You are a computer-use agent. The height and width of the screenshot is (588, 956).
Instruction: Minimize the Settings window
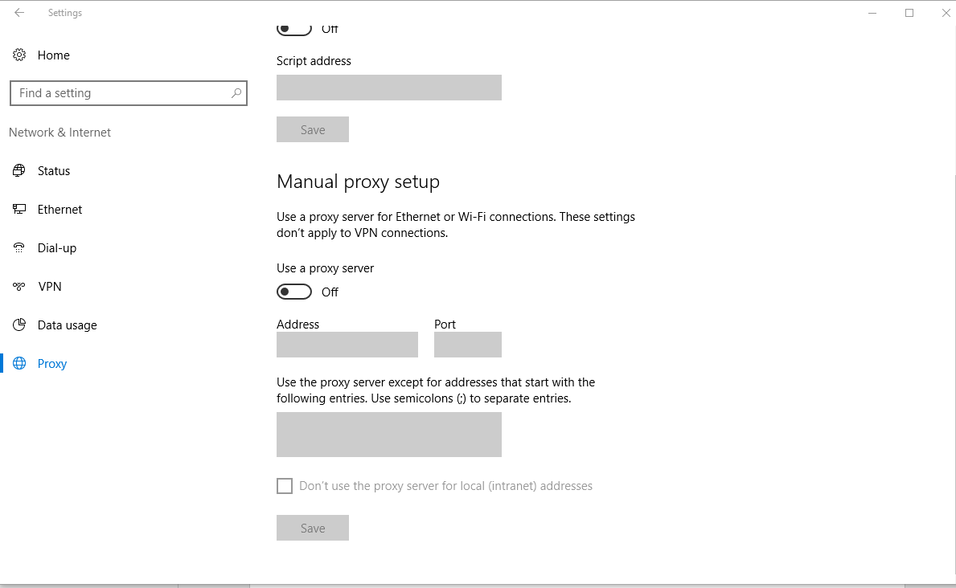pyautogui.click(x=872, y=13)
